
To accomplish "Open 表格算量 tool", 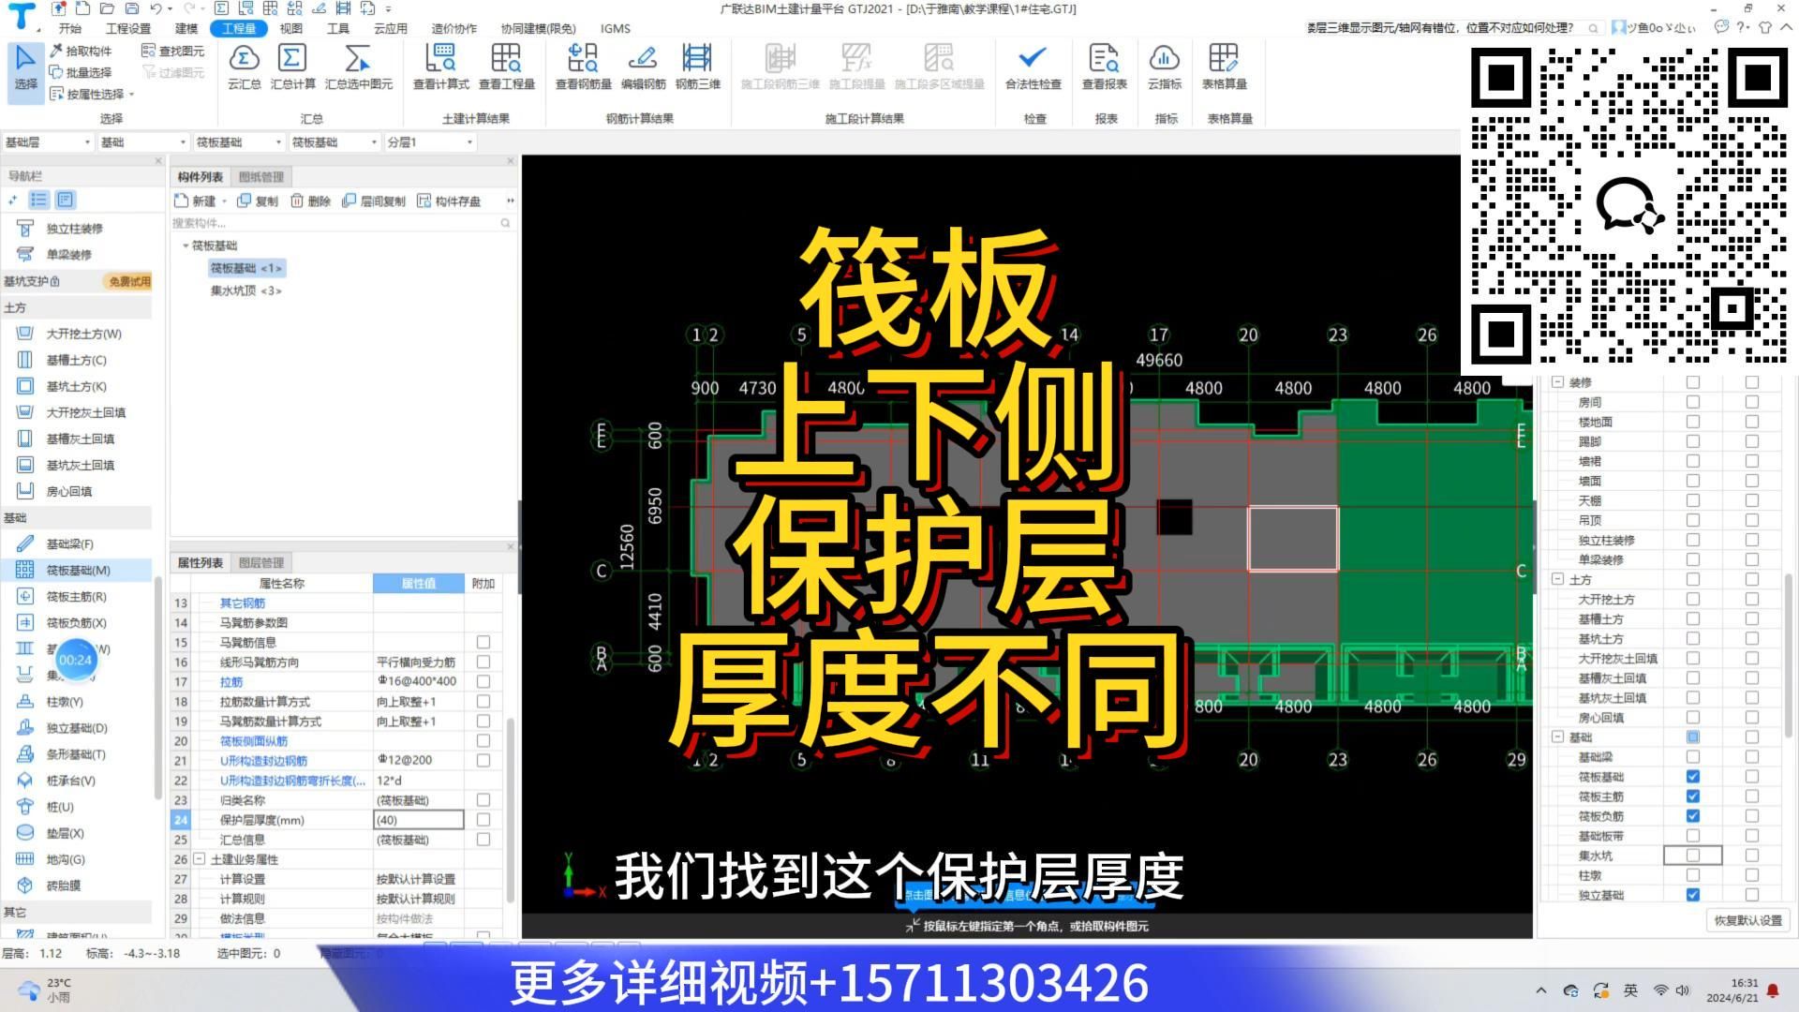I will [1224, 66].
